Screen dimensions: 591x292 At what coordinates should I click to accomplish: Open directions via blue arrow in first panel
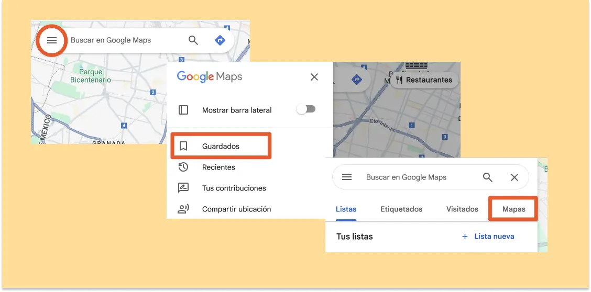220,40
